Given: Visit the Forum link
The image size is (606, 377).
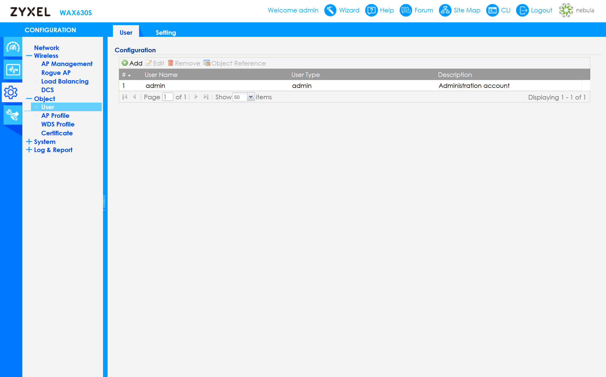Looking at the screenshot, I should coord(423,10).
